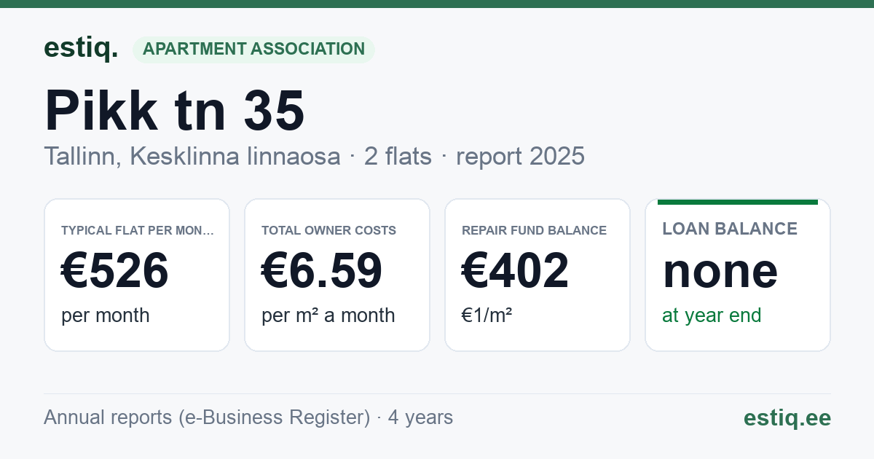
Task: Click the €6.59 value
Action: (x=322, y=271)
